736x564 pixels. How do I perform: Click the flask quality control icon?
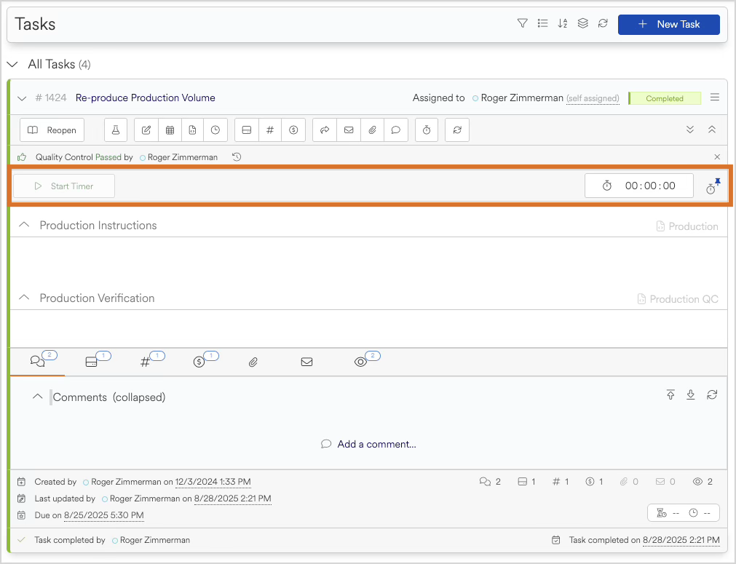116,130
